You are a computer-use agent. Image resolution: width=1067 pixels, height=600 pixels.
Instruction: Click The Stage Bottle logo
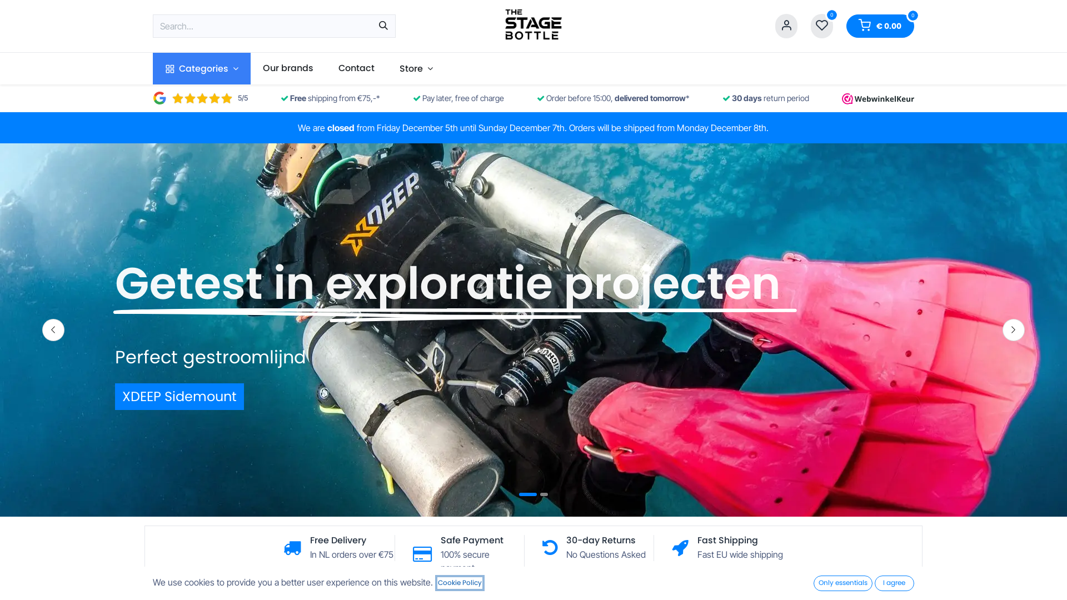533,25
